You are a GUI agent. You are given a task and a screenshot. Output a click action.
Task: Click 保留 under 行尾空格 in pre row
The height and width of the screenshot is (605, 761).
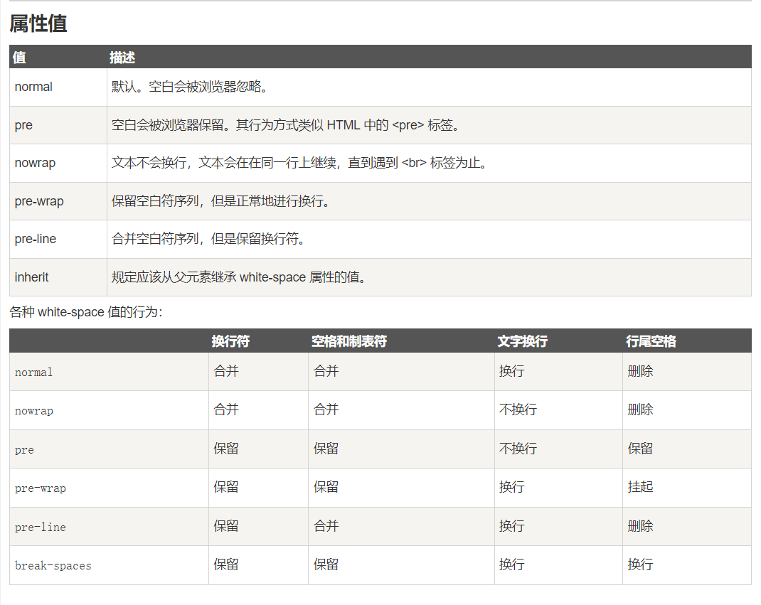tap(640, 449)
